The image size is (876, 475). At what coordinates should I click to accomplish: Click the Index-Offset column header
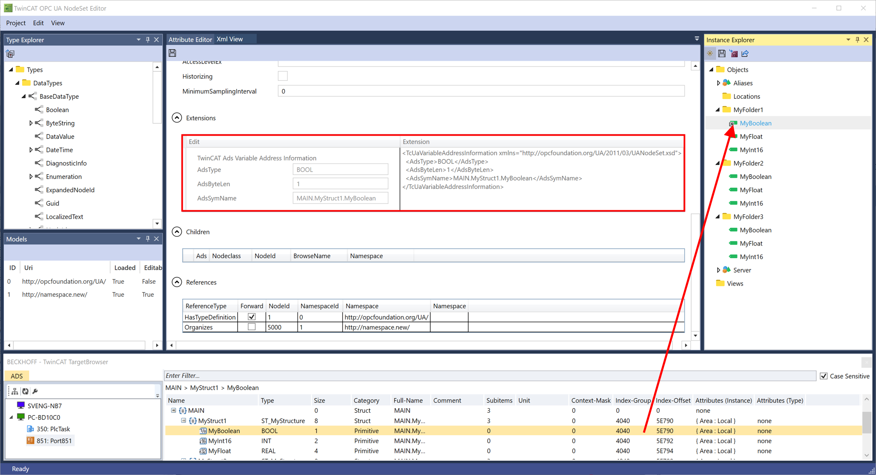pyautogui.click(x=673, y=400)
